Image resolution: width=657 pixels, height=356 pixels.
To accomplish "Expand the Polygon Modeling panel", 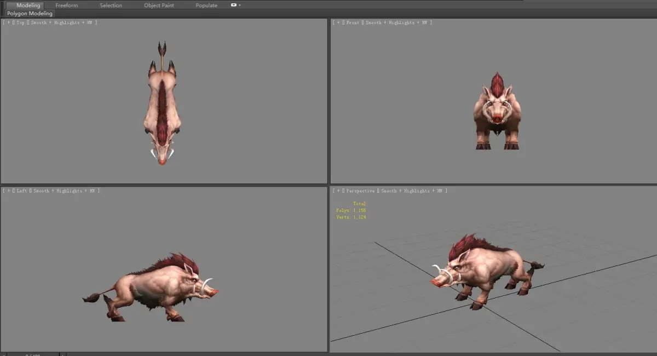I will click(30, 13).
